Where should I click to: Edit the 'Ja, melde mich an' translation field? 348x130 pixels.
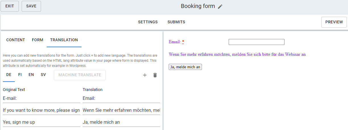121,122
